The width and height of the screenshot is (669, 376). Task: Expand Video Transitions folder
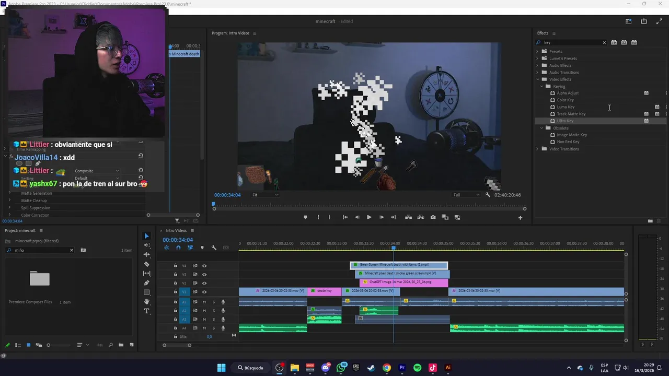537,149
